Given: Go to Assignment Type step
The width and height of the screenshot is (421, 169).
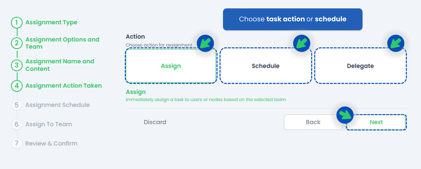Looking at the screenshot, I should tap(51, 23).
